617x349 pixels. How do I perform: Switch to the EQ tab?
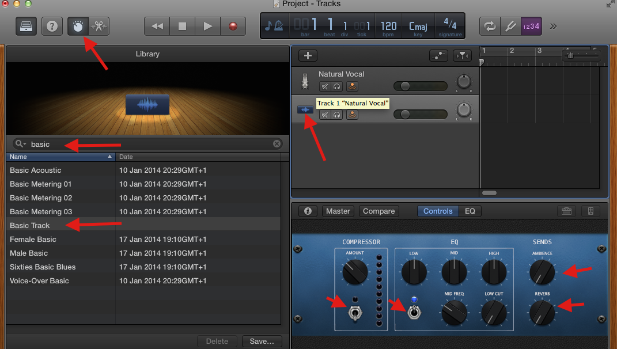pos(470,211)
